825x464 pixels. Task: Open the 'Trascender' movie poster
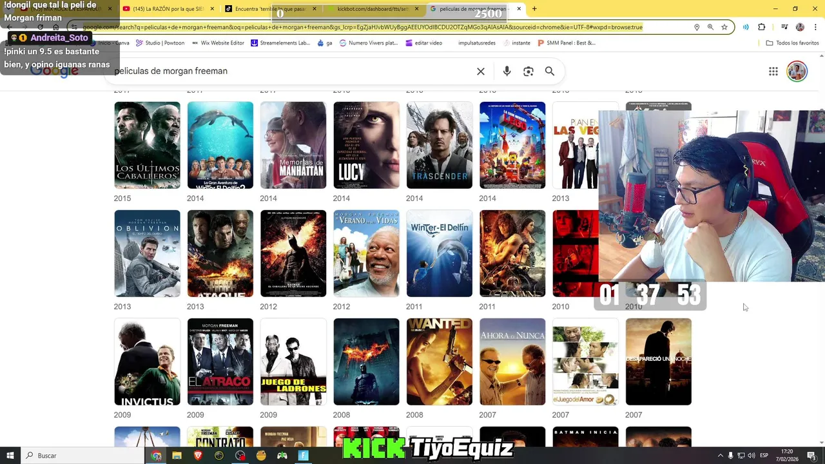[x=440, y=145]
